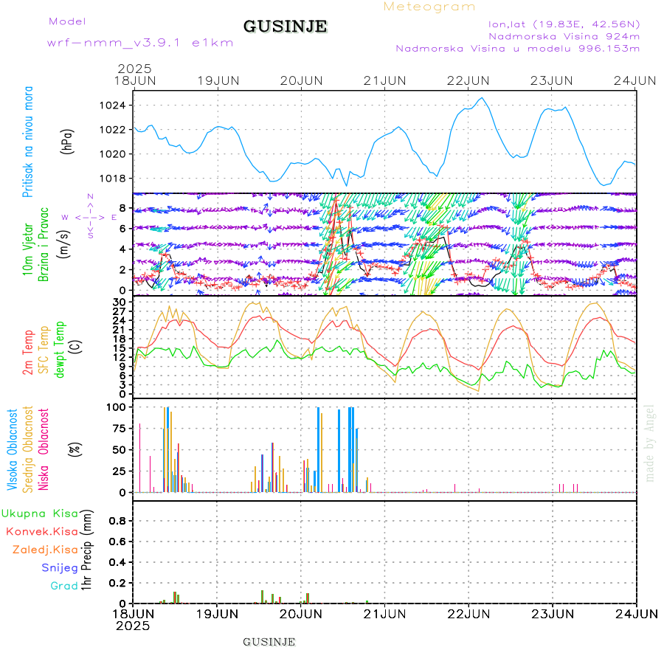The height and width of the screenshot is (664, 664).
Task: Click the 4 tick on wind speed axis
Action: (122, 249)
